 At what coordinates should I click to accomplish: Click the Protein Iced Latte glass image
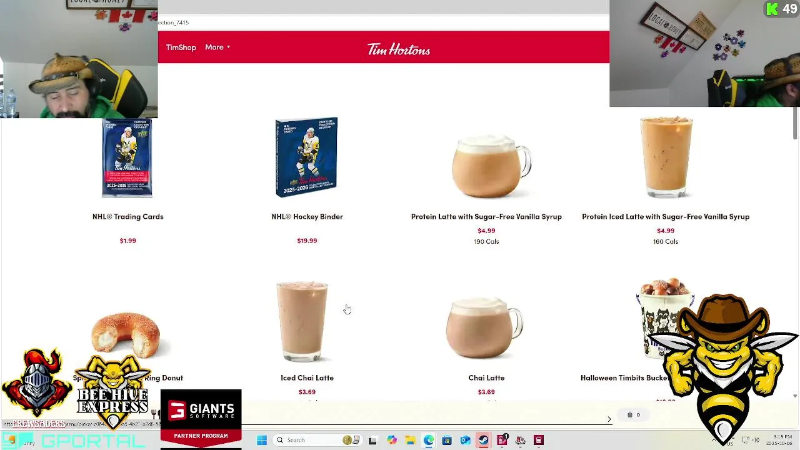(666, 157)
